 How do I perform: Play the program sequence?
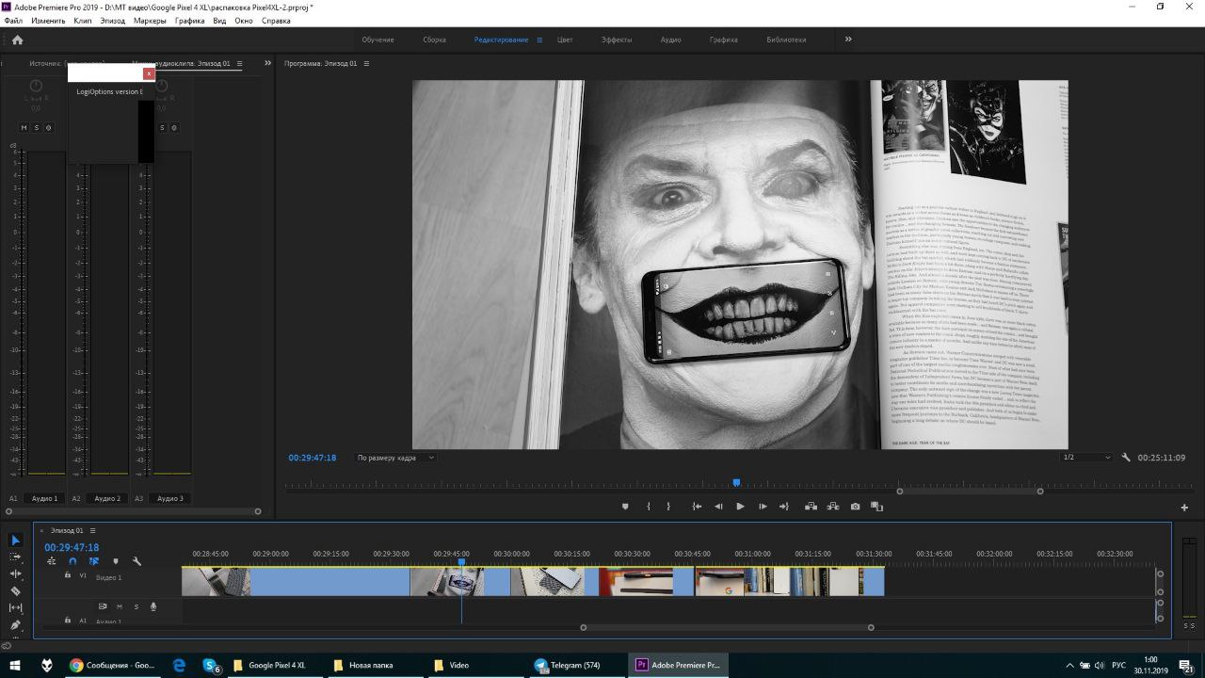[x=740, y=507]
